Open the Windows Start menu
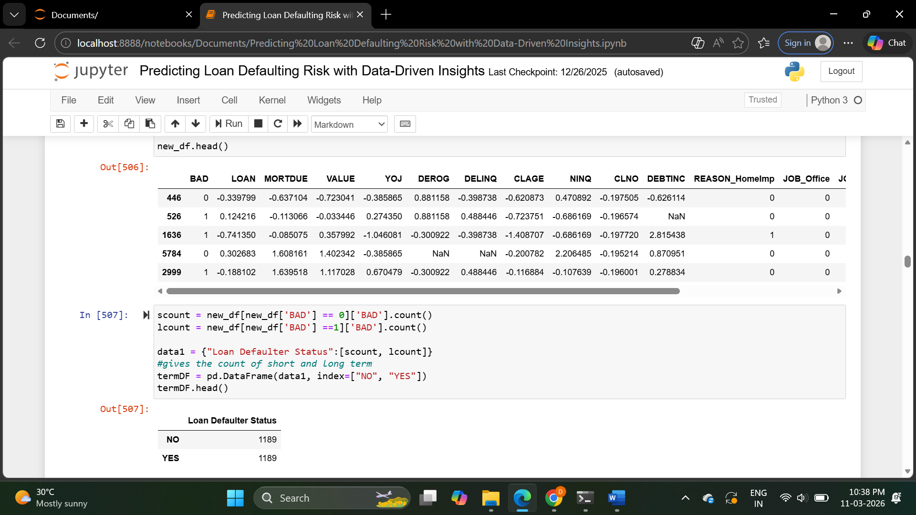This screenshot has height=515, width=916. click(235, 498)
